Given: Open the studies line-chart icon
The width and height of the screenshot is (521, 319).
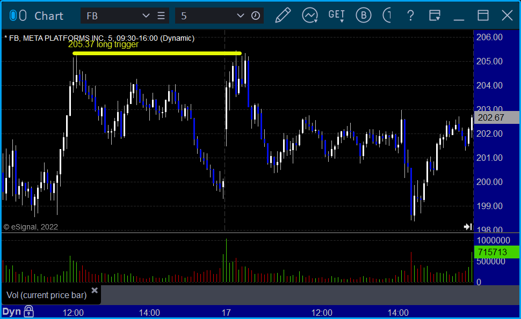Looking at the screenshot, I should point(310,16).
